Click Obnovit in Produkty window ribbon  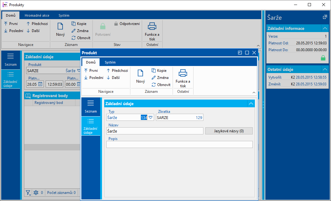(81, 38)
